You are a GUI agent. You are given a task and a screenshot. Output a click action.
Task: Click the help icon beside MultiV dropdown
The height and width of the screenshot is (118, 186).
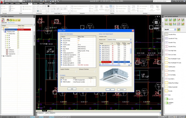pyautogui.click(x=179, y=29)
